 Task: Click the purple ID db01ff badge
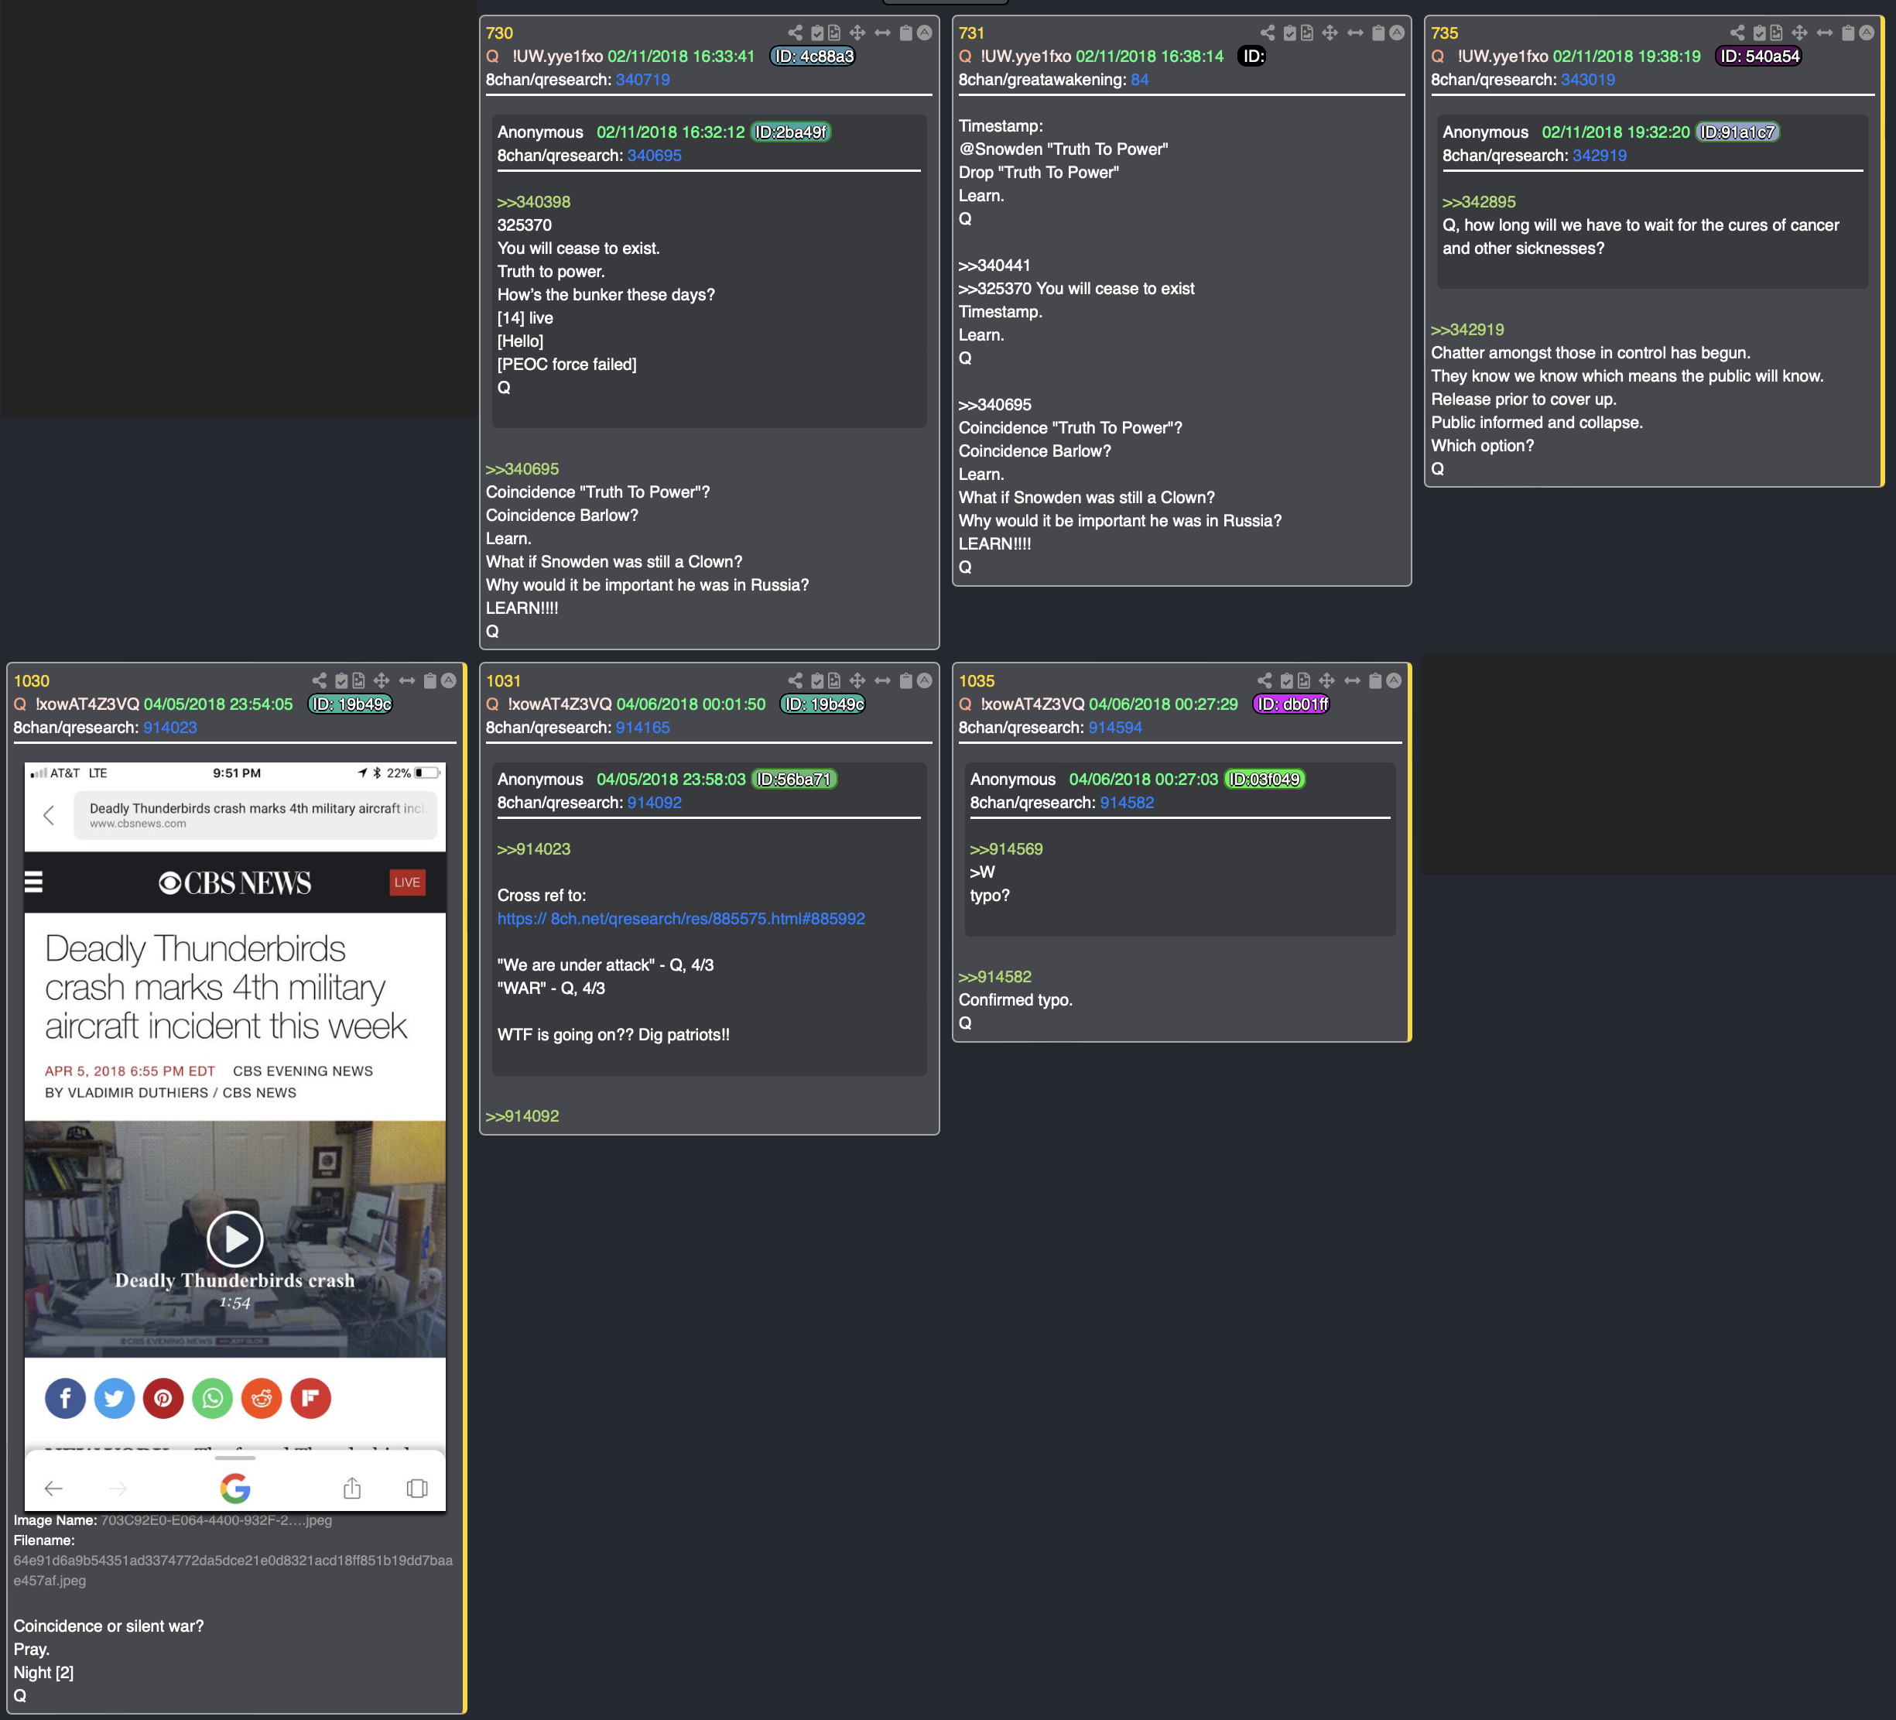click(1292, 704)
